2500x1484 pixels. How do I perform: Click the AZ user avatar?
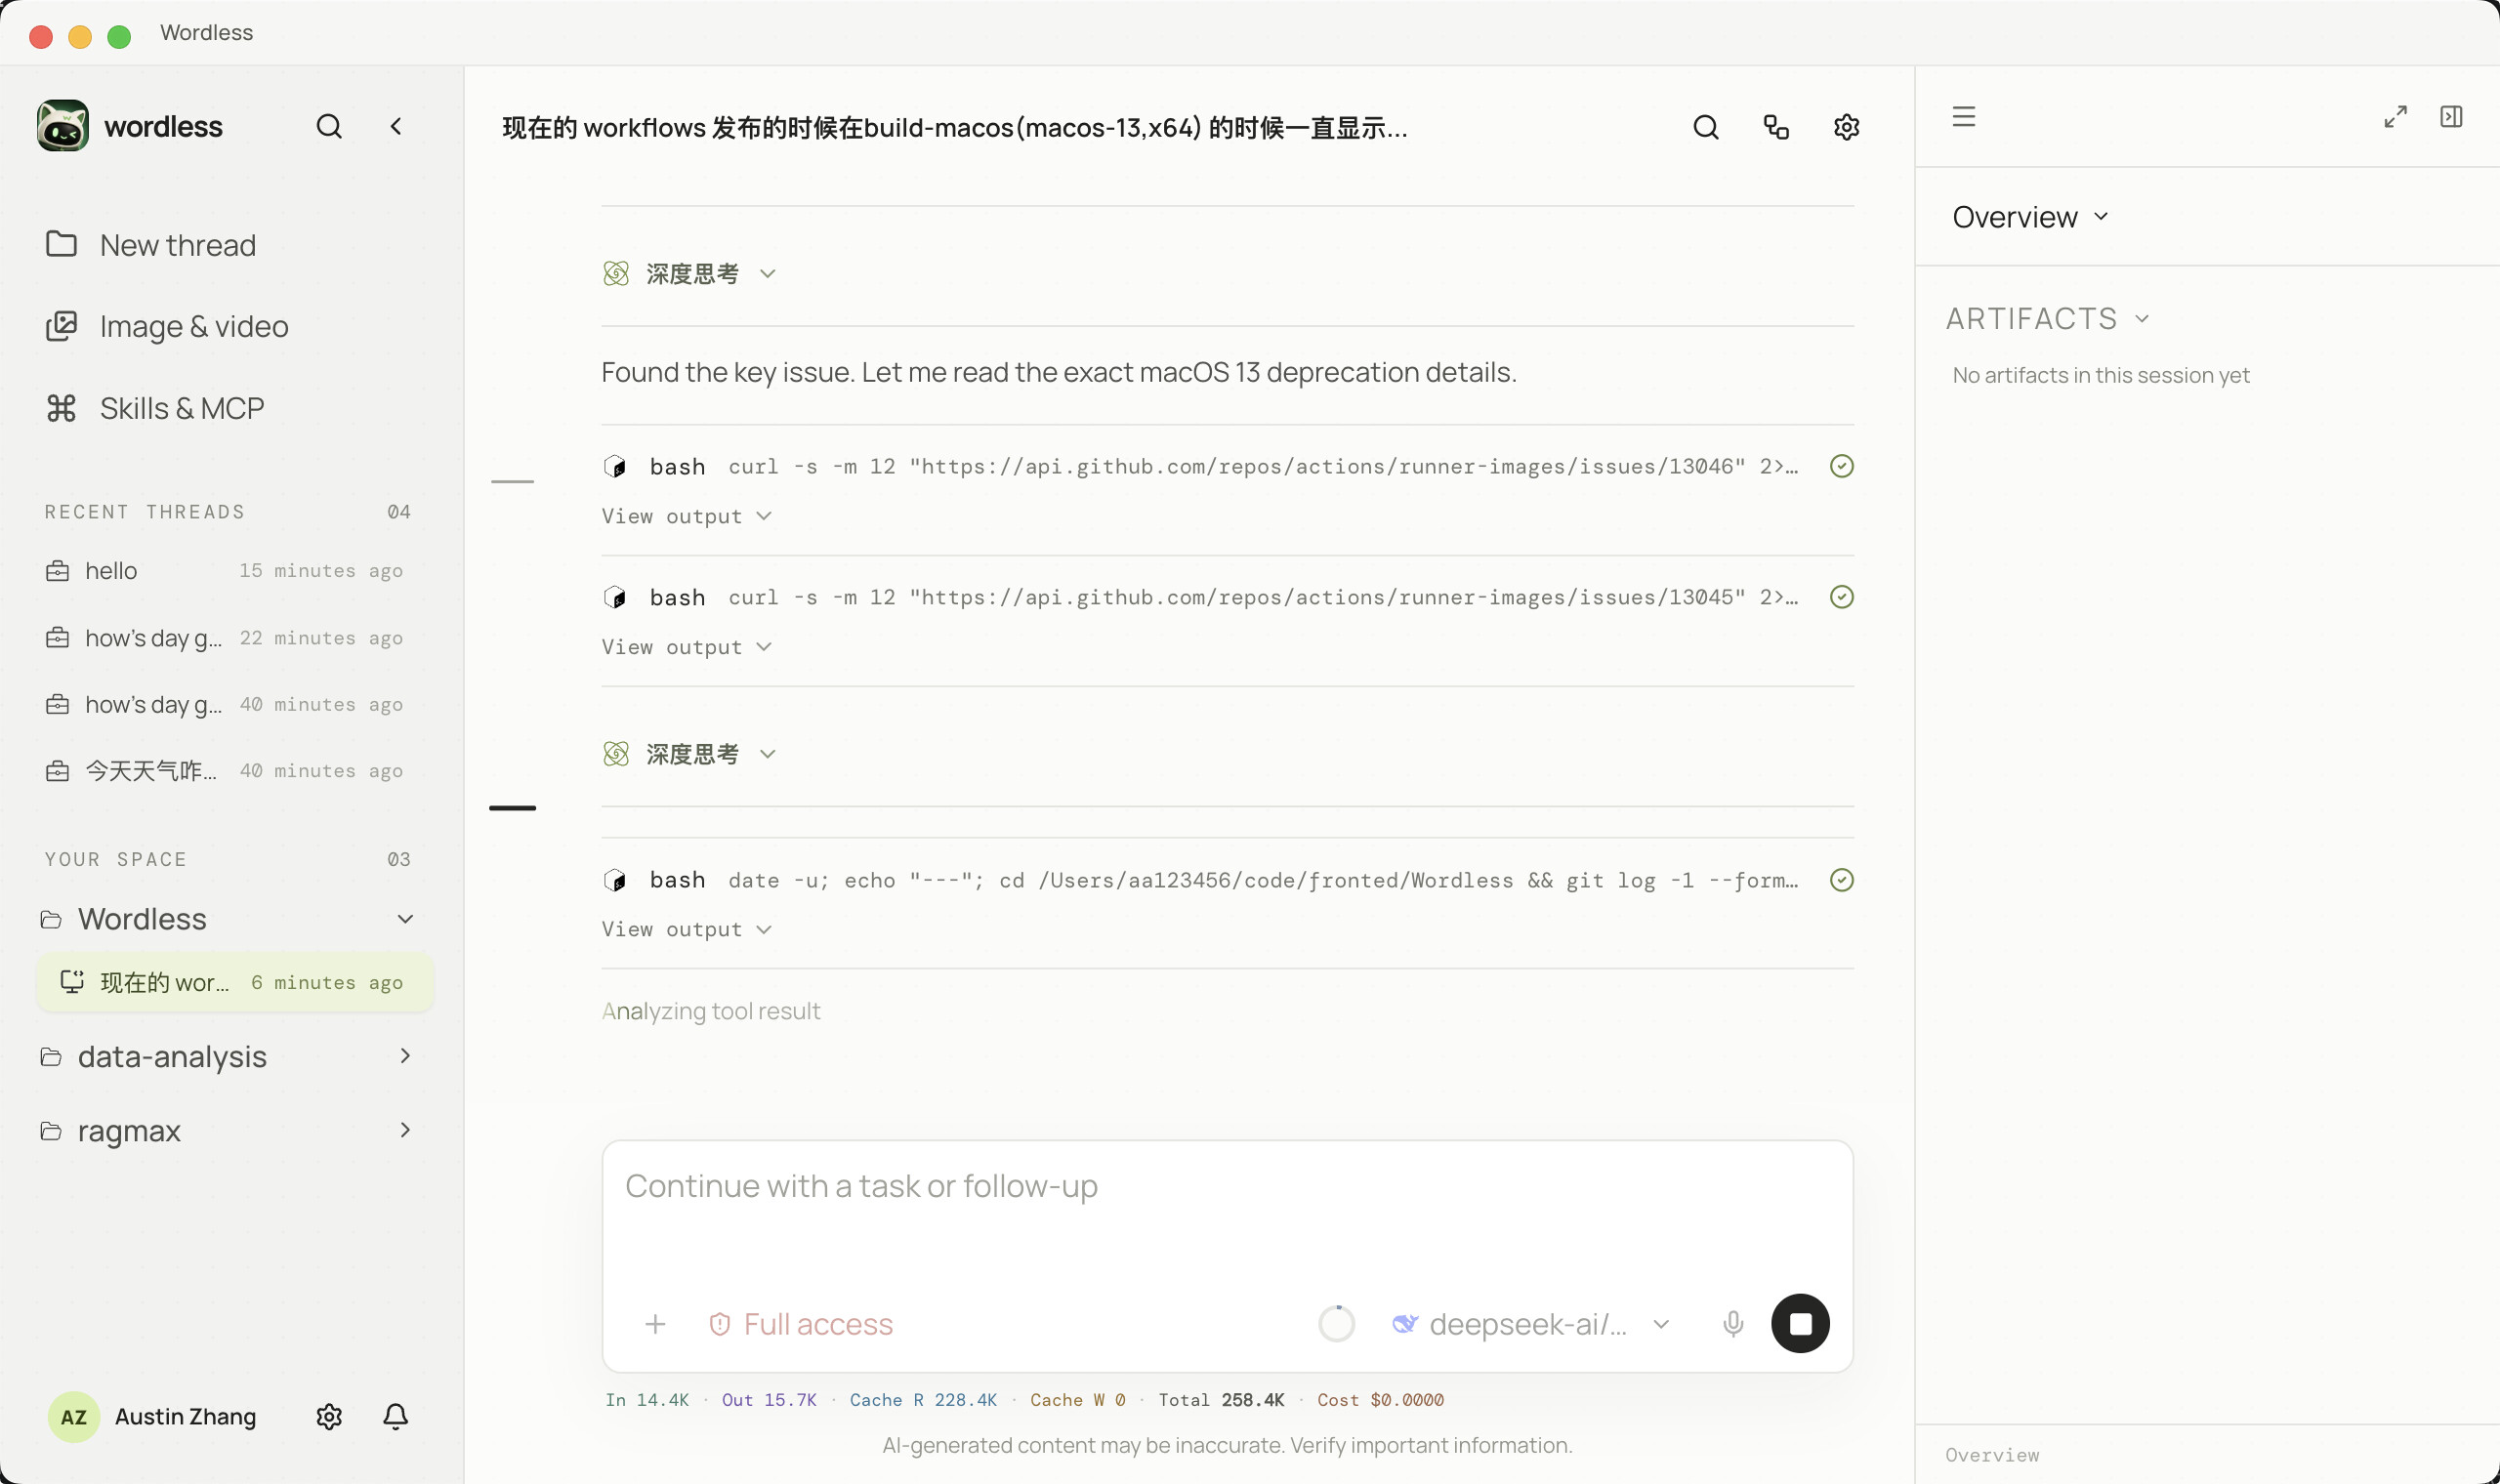click(x=74, y=1416)
